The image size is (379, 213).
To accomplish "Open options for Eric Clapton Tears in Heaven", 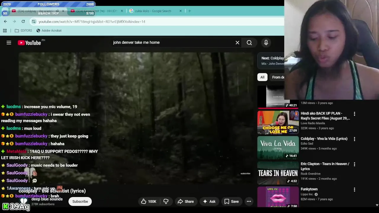I will 354,164.
